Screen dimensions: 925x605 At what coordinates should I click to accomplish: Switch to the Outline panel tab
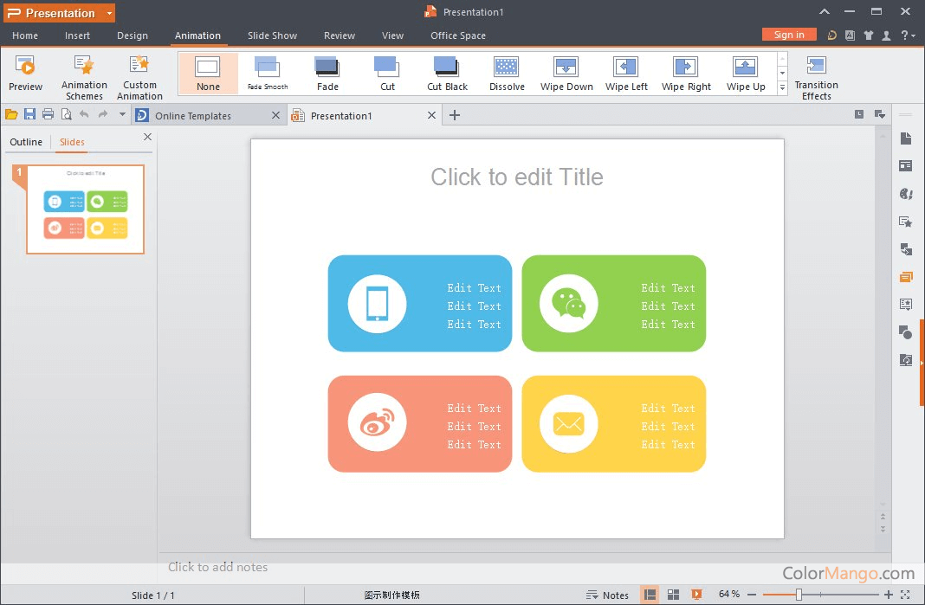tap(26, 142)
